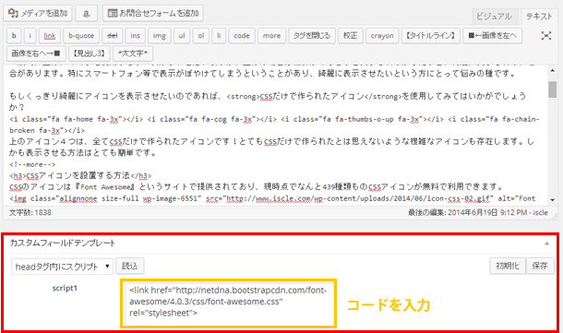Insert ins tag from quicktags
The height and width of the screenshot is (333, 563).
tap(136, 36)
